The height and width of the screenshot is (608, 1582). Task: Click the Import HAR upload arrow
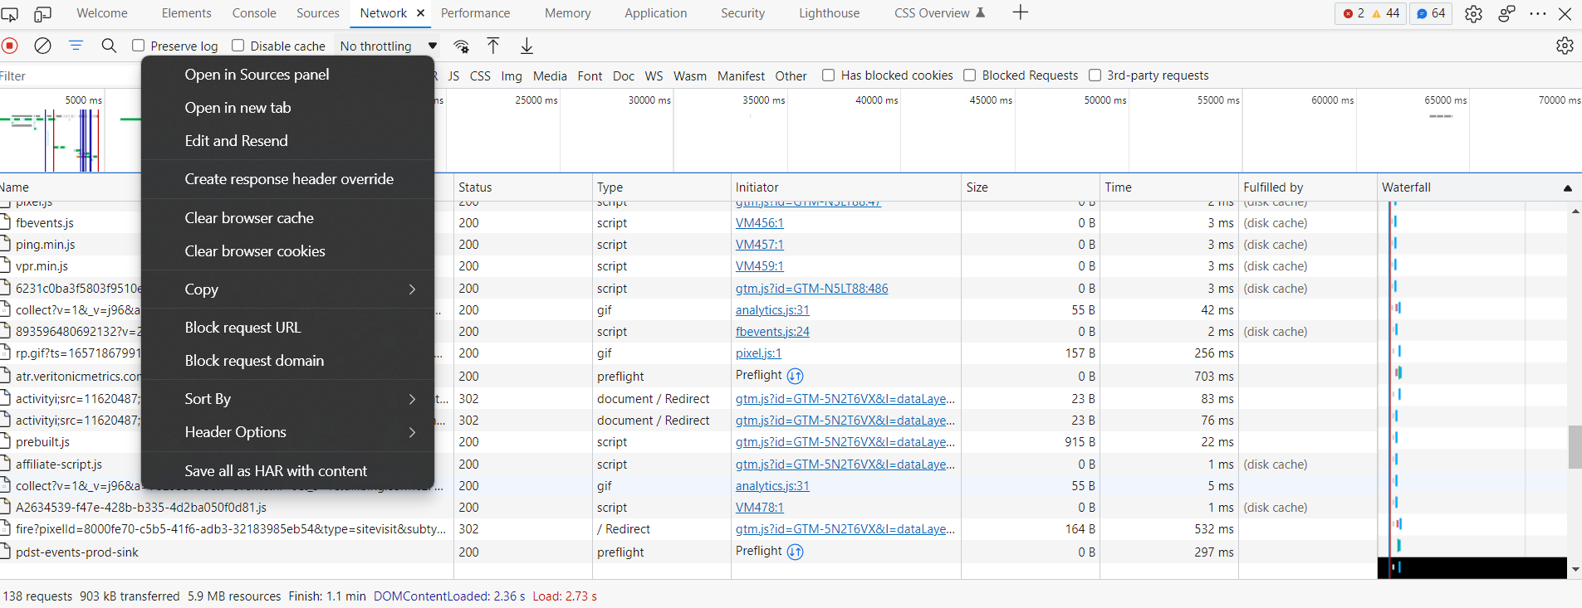click(x=493, y=46)
